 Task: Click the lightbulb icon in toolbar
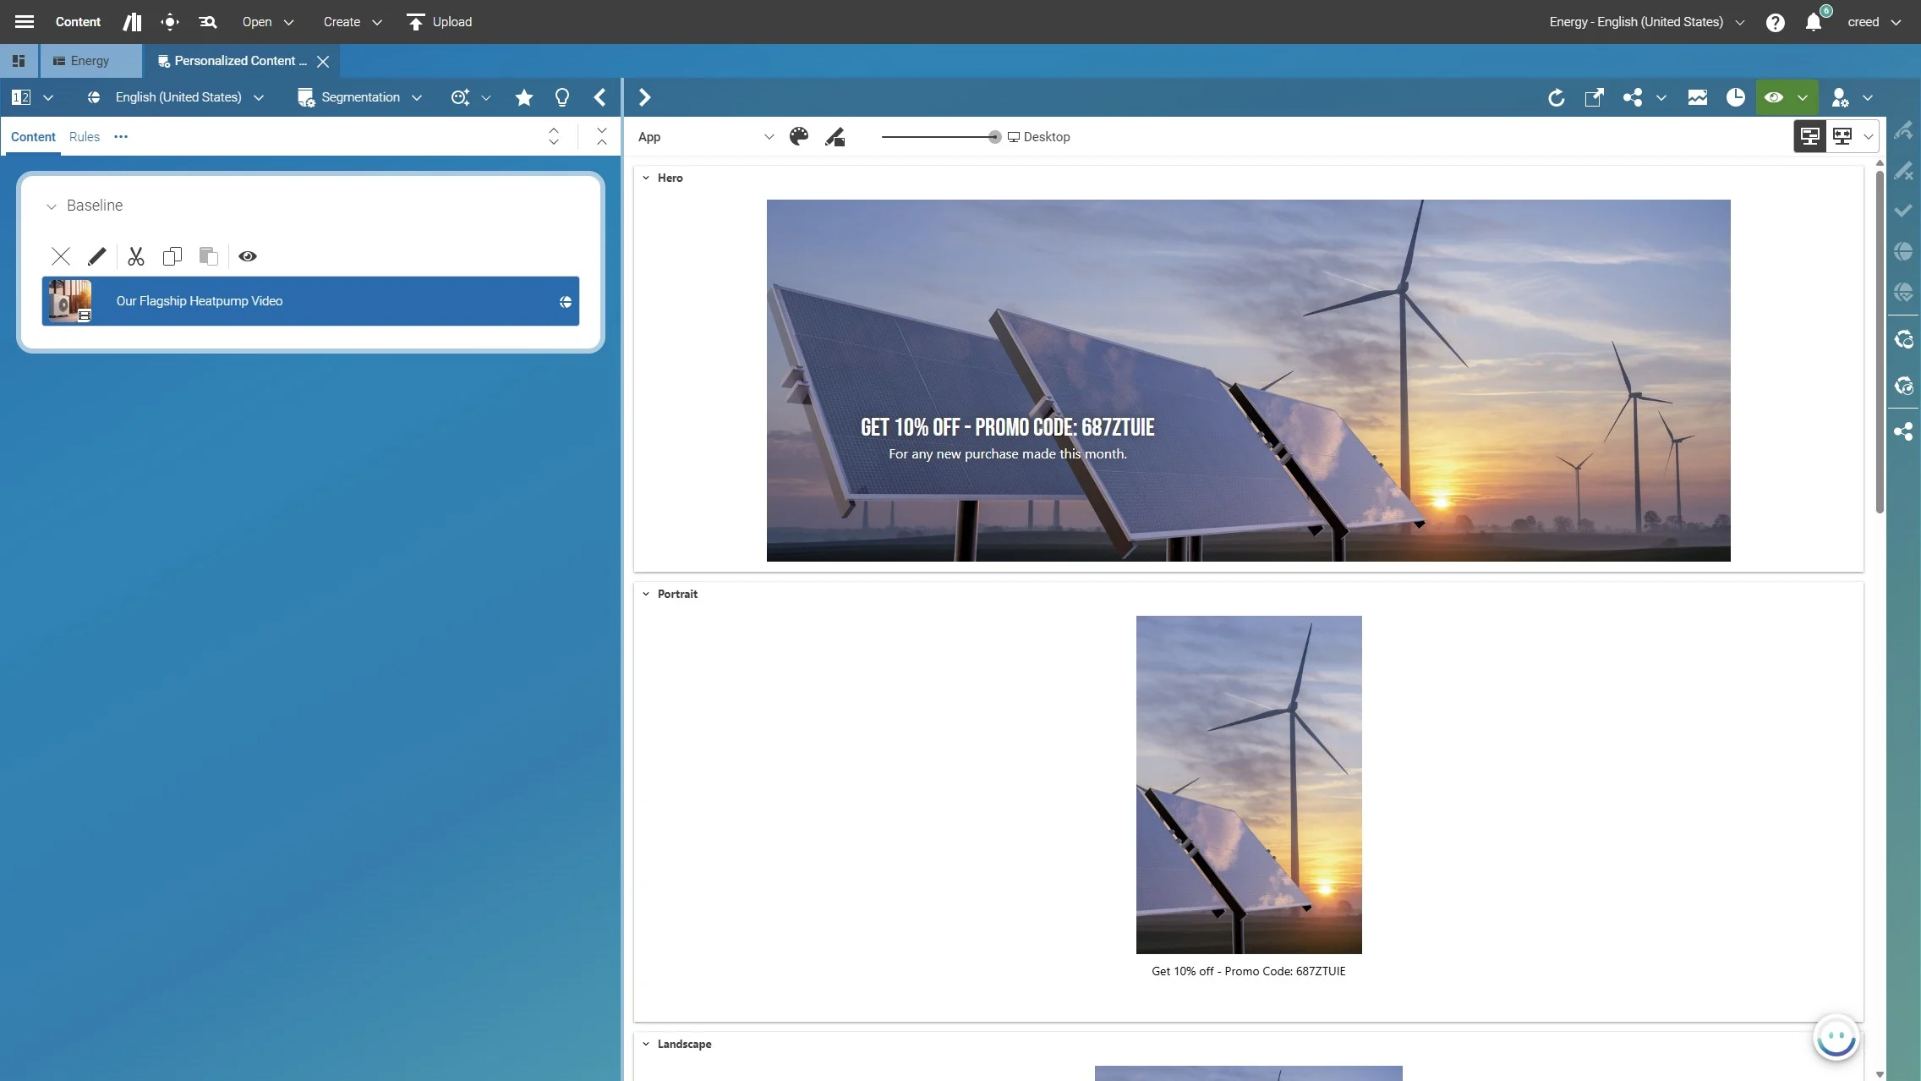pos(561,97)
